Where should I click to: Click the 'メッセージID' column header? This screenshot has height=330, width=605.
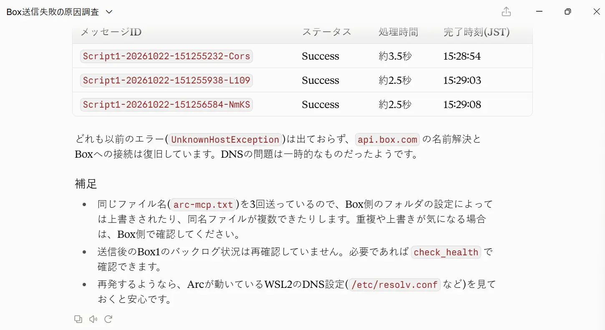click(111, 32)
